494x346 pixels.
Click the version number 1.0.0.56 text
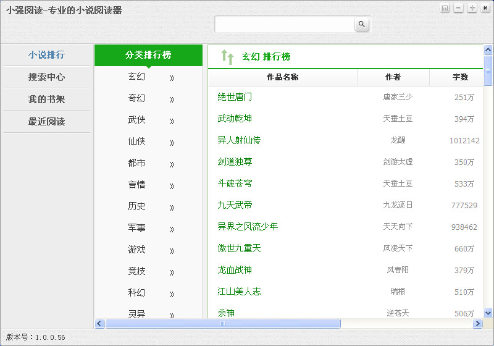tap(50, 337)
